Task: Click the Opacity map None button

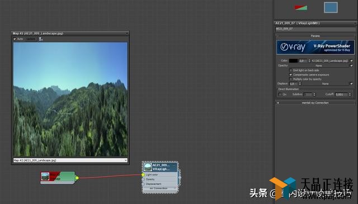Action: (319, 65)
